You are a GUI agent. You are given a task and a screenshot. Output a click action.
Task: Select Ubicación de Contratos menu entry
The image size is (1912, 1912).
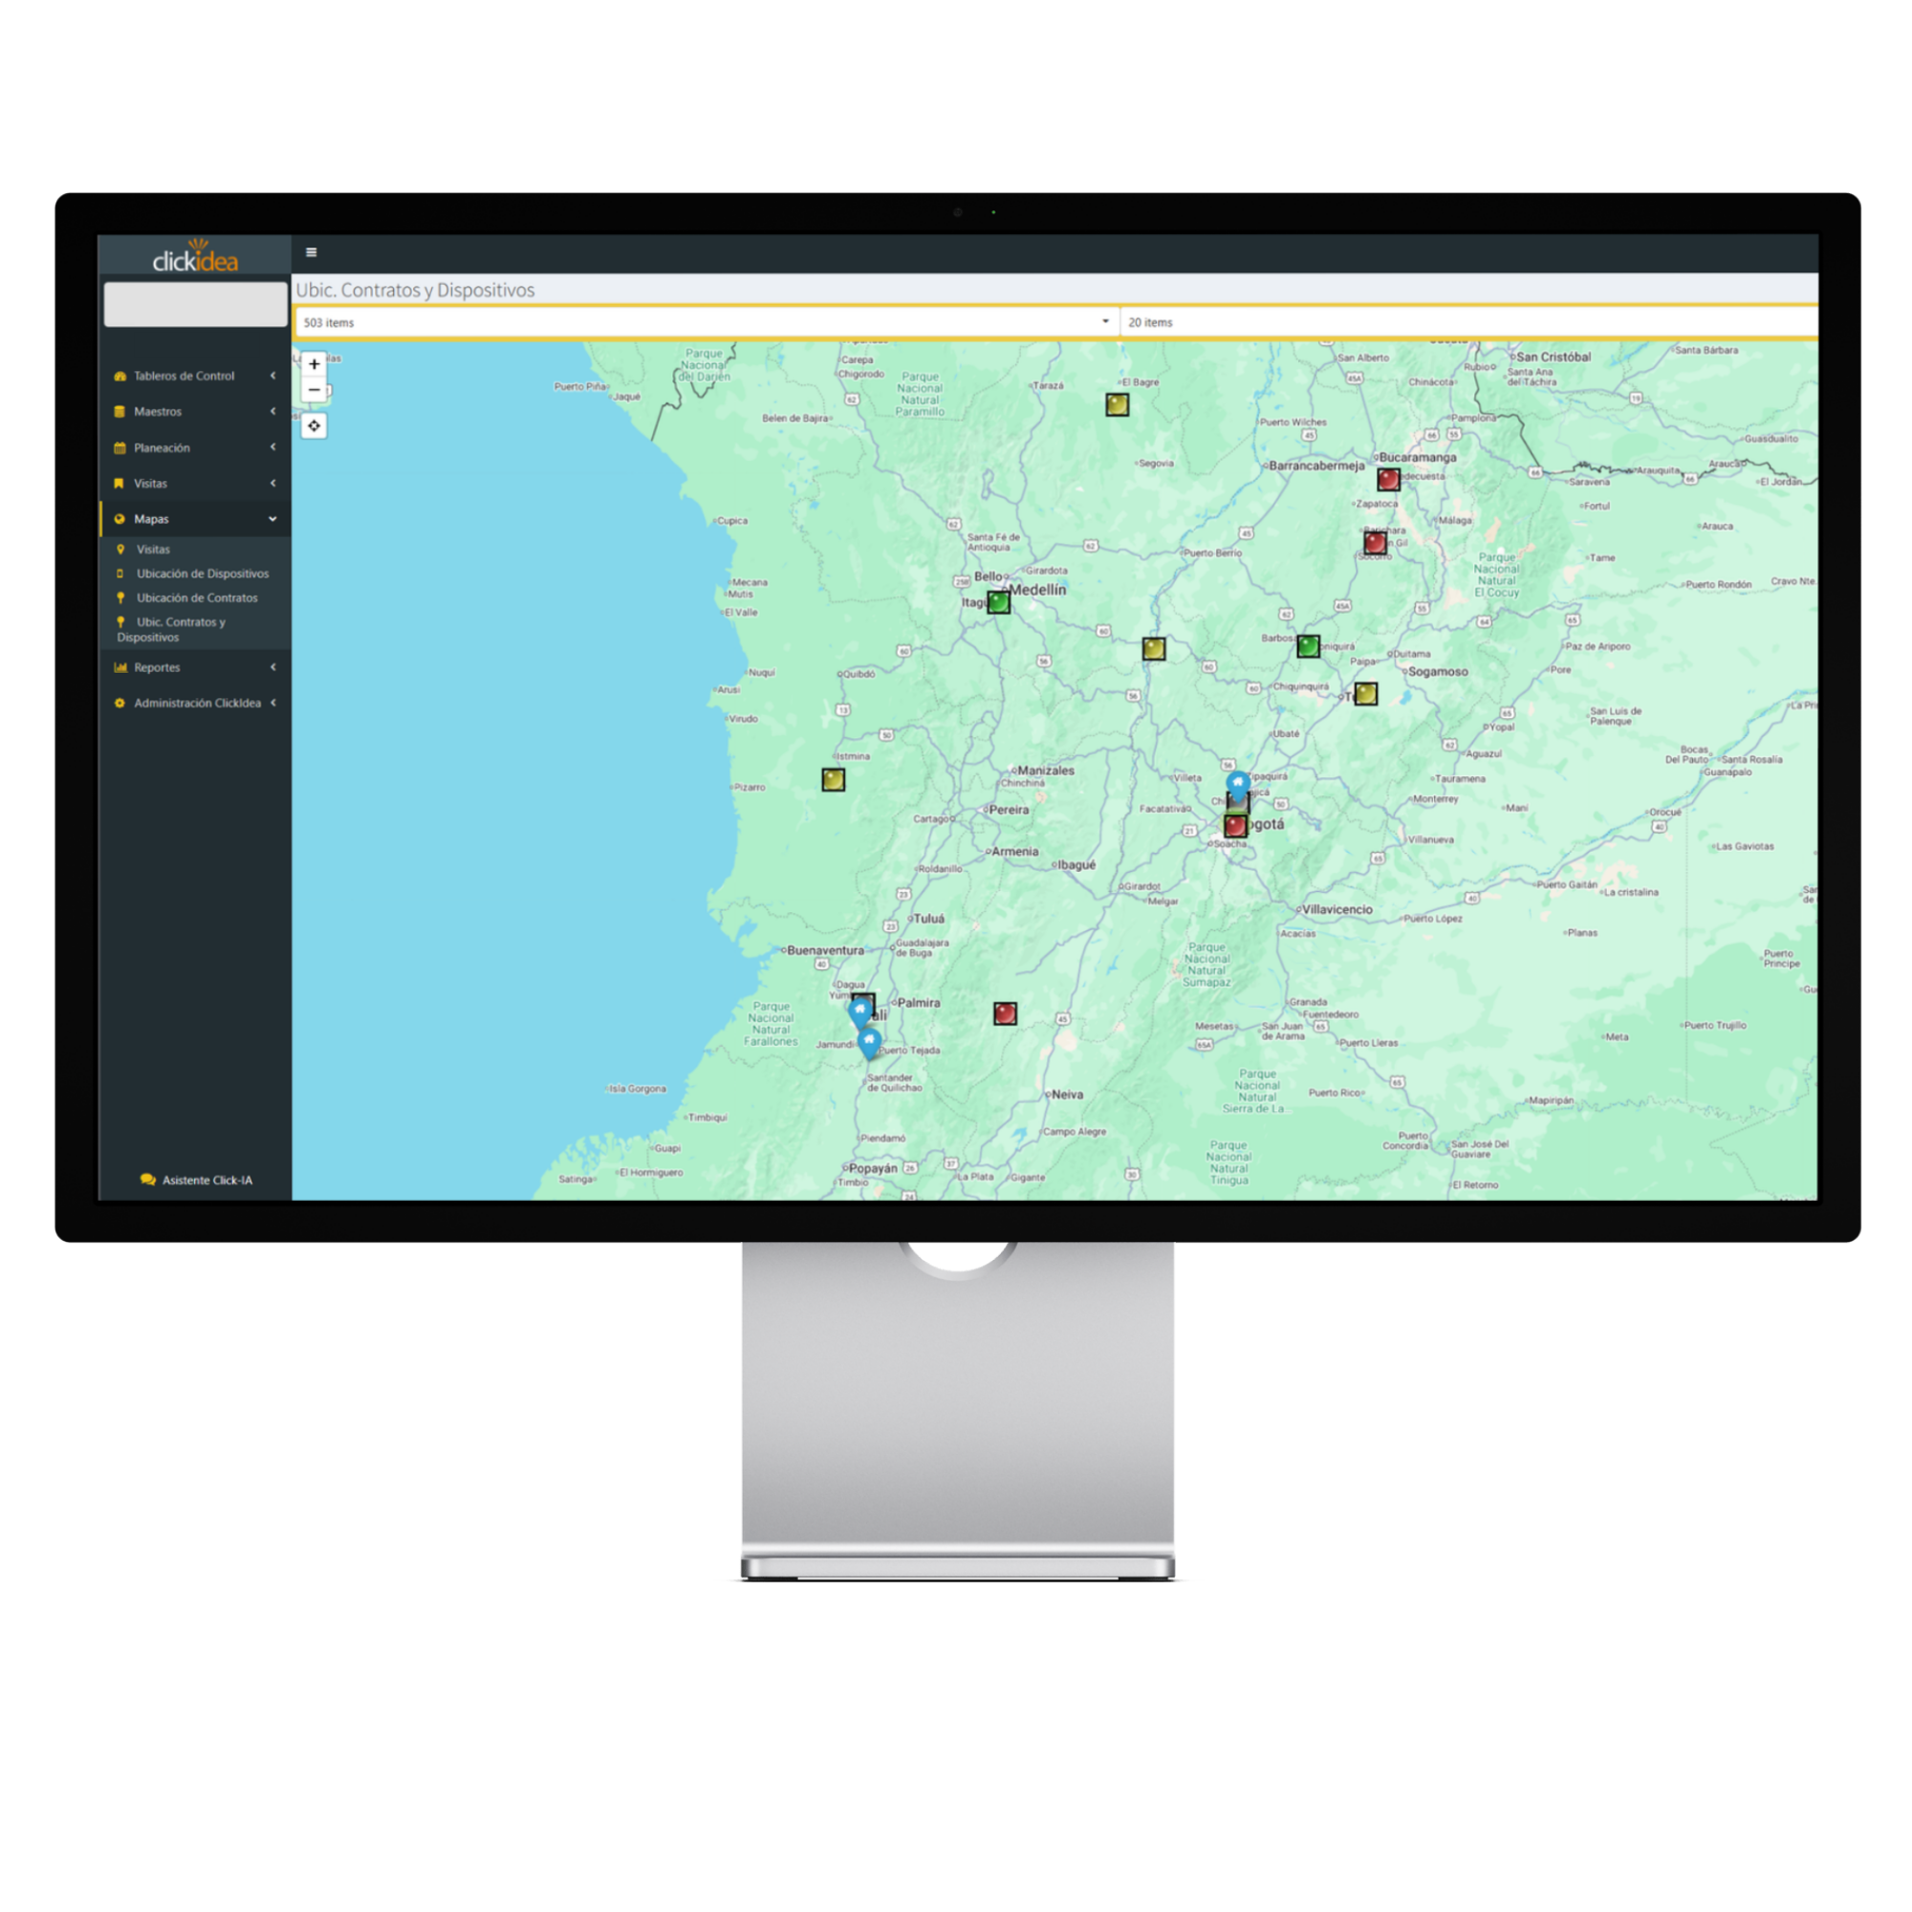pos(197,598)
